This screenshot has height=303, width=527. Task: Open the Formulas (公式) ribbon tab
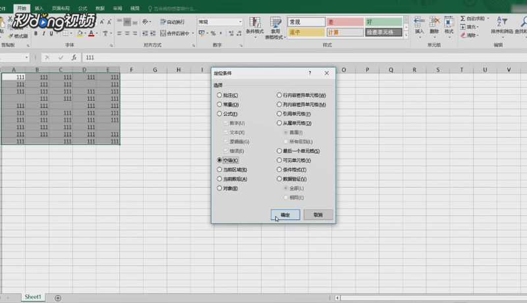pos(82,9)
